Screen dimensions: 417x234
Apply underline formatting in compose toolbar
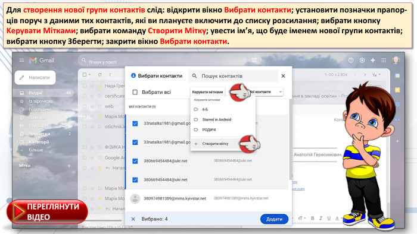pos(329,219)
